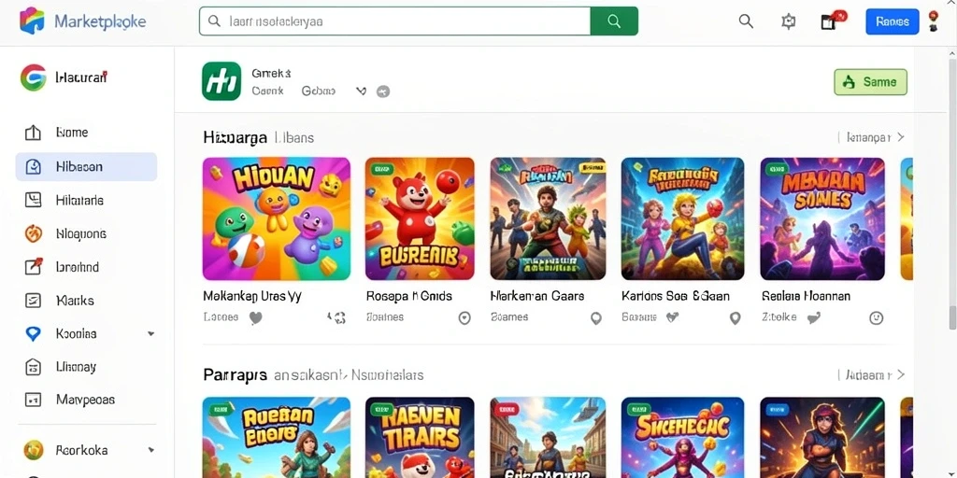The width and height of the screenshot is (957, 478).
Task: Click the blue Rames button
Action: tap(892, 21)
